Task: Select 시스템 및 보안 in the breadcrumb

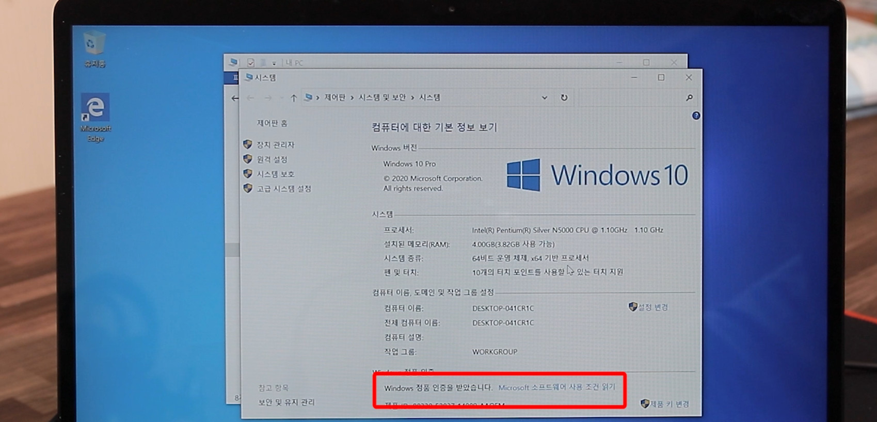Action: [x=382, y=98]
